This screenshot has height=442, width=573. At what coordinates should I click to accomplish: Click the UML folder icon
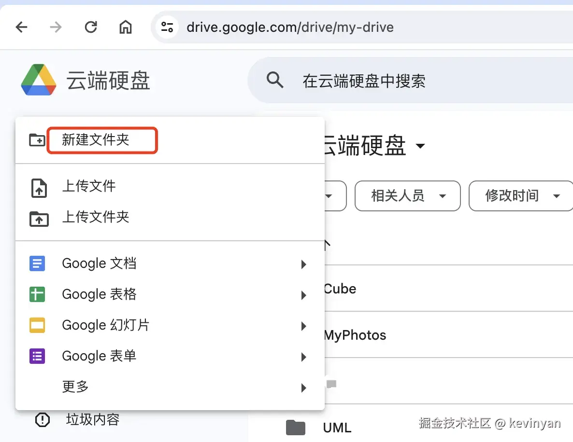(296, 428)
